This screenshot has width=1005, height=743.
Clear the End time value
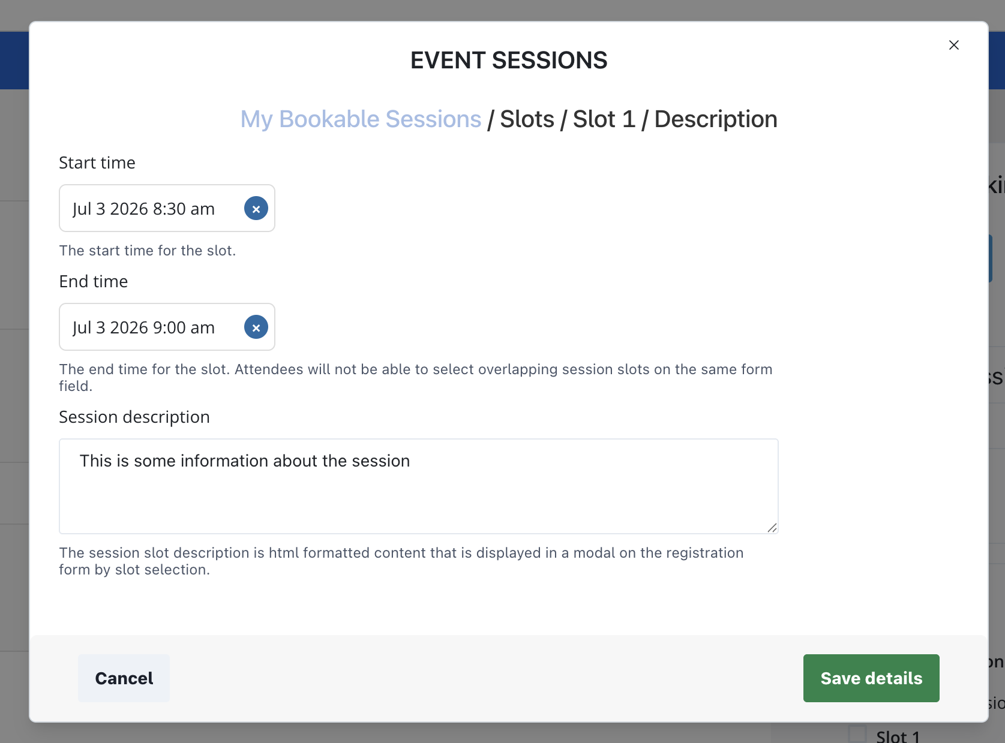pos(256,327)
